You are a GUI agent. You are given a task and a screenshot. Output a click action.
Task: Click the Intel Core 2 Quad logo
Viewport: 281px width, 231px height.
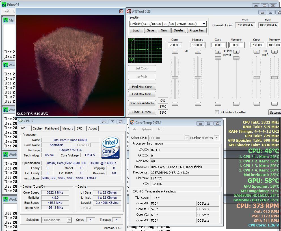[110, 147]
